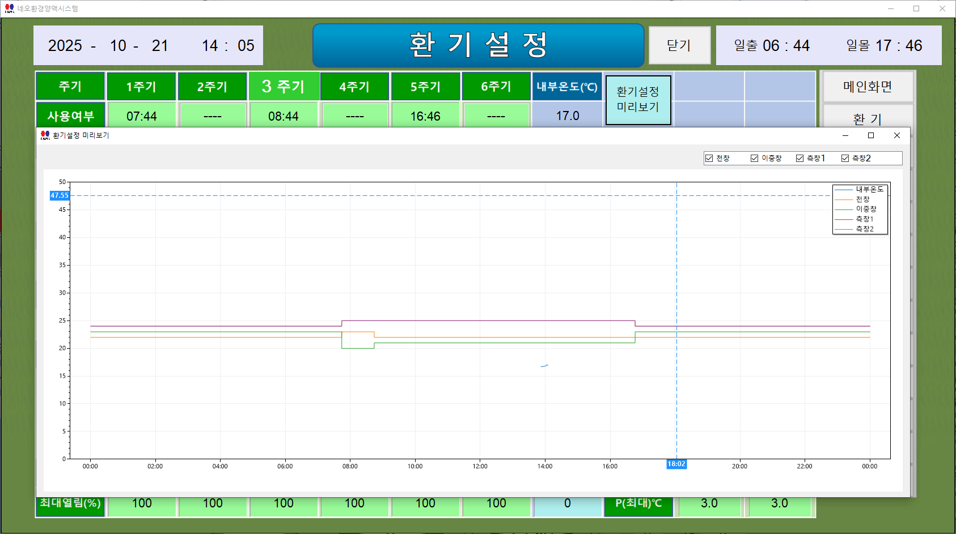The image size is (956, 534).
Task: Select the highlighted 3 주기 header
Action: coord(284,87)
